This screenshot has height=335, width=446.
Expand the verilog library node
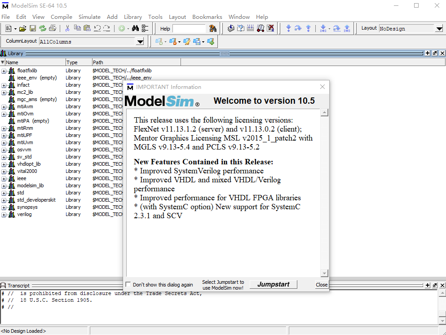click(x=4, y=214)
